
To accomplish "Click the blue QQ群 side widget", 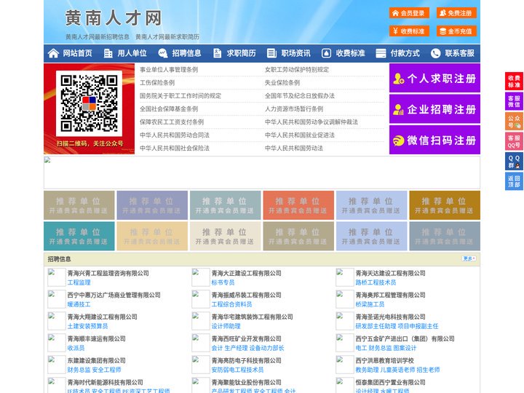I will coord(514,162).
